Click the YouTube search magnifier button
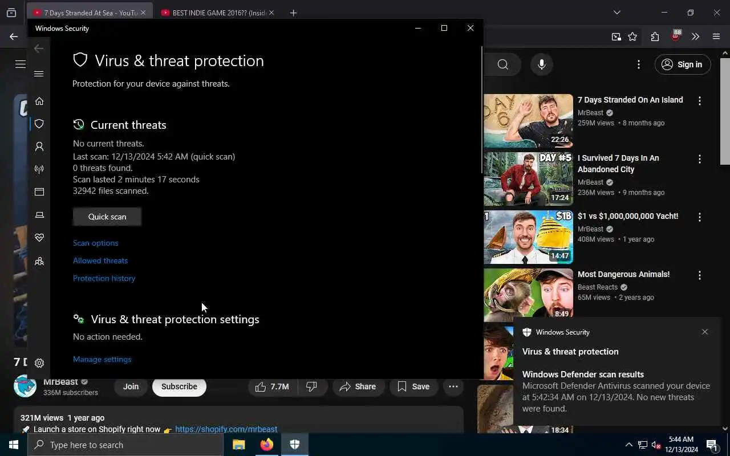 (x=502, y=64)
